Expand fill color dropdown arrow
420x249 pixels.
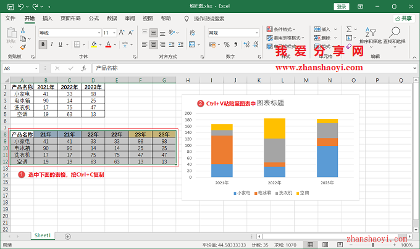coord(101,44)
